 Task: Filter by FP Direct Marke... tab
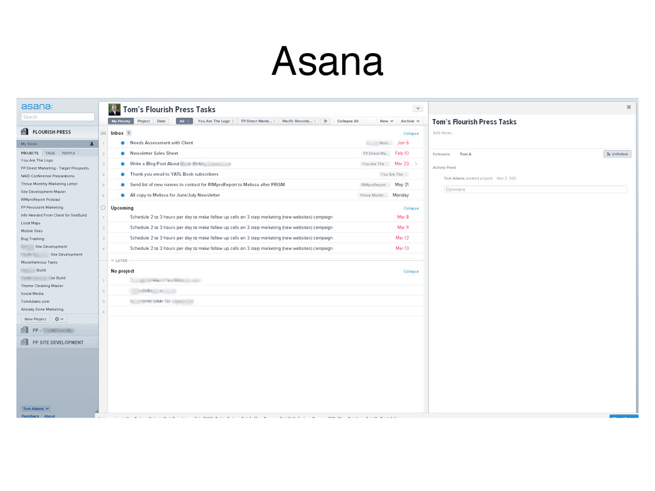tap(258, 121)
